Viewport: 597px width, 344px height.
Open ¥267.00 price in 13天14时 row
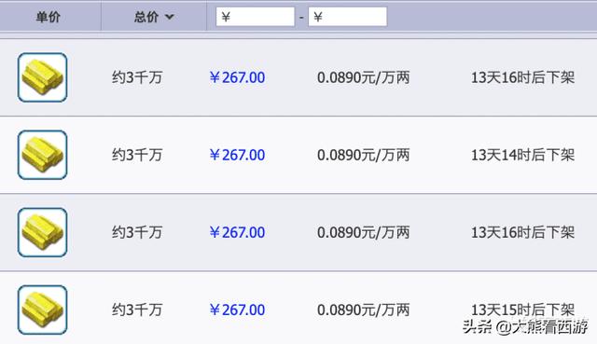(237, 155)
